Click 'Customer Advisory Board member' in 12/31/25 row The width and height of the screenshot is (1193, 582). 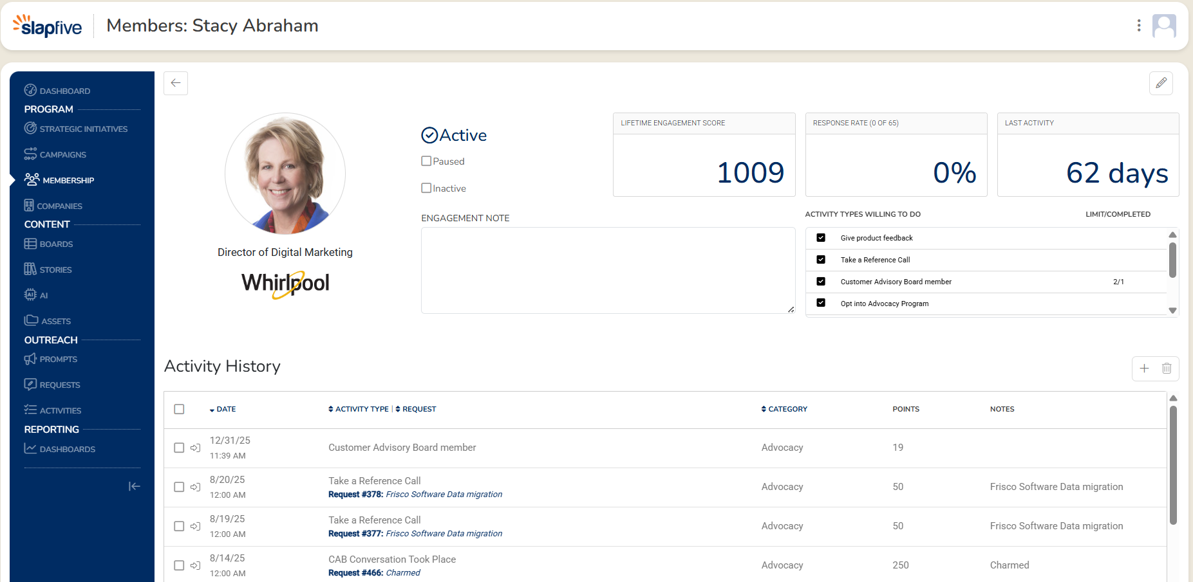[402, 448]
